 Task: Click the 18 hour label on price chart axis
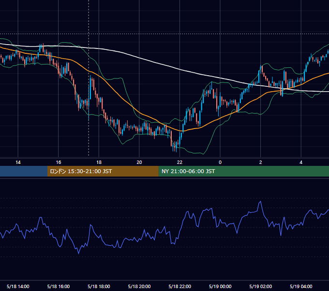[x=99, y=162]
